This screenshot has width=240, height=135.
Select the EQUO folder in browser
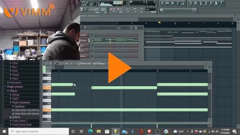tap(14, 99)
